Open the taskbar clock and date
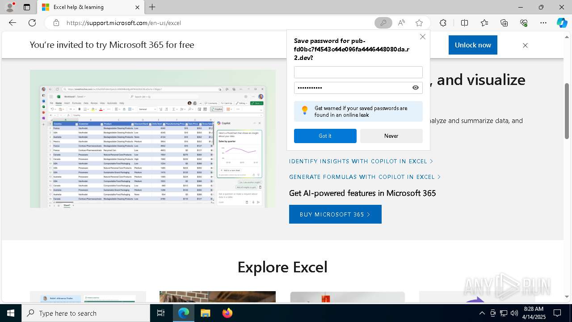The height and width of the screenshot is (322, 572). pos(534,313)
